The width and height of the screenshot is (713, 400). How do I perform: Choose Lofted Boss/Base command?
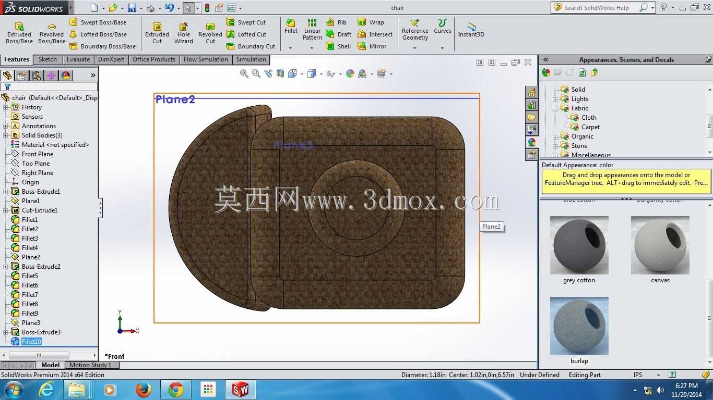(x=98, y=34)
